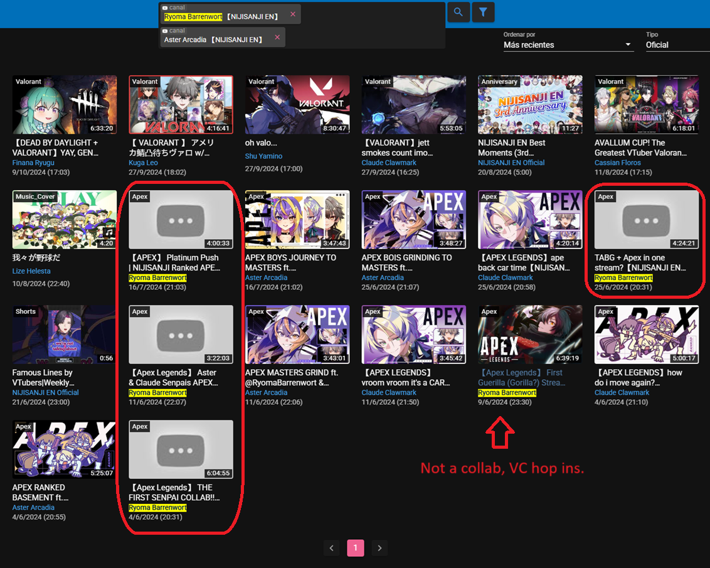The width and height of the screenshot is (710, 568).
Task: Open the Tipo Oficial dropdown
Action: tap(678, 45)
